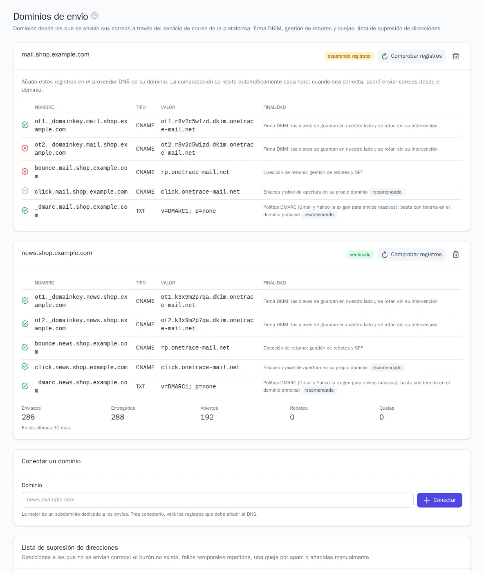This screenshot has height=573, width=484.
Task: Focus the Dominio input field
Action: (217, 500)
